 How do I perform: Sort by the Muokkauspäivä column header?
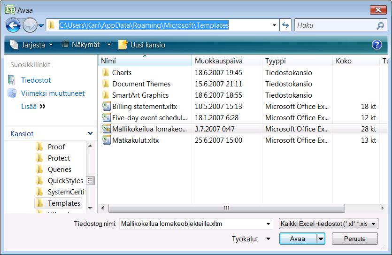tap(227, 61)
